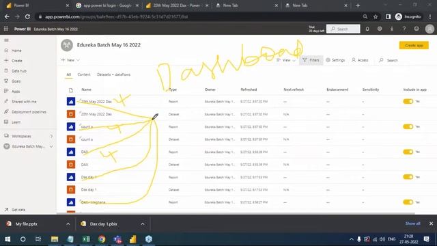Toggle Include in app for DAX-Meghana report
The width and height of the screenshot is (437, 246).
408,202
